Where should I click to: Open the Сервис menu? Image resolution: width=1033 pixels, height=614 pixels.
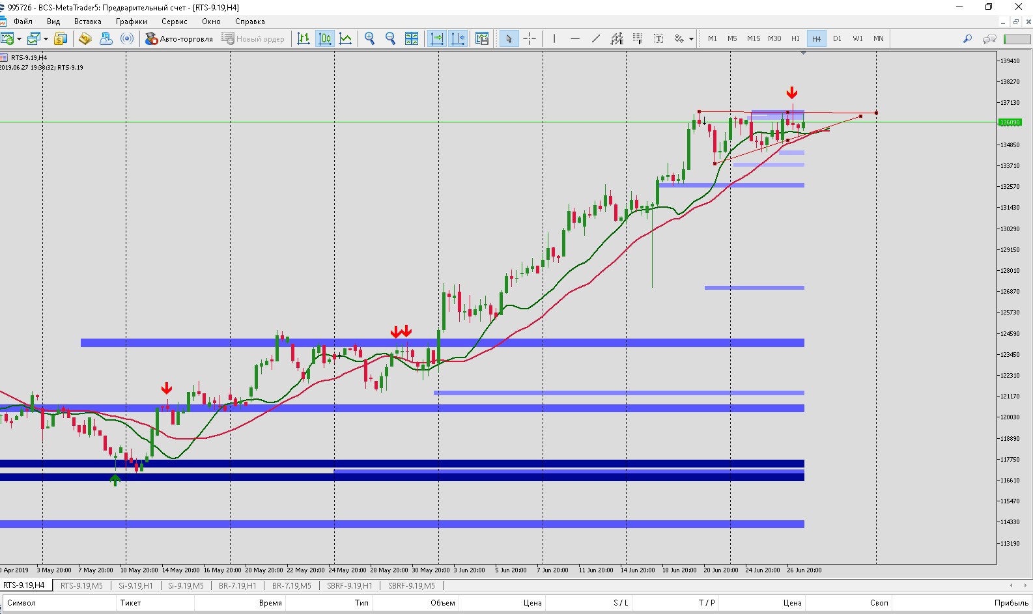[x=175, y=21]
